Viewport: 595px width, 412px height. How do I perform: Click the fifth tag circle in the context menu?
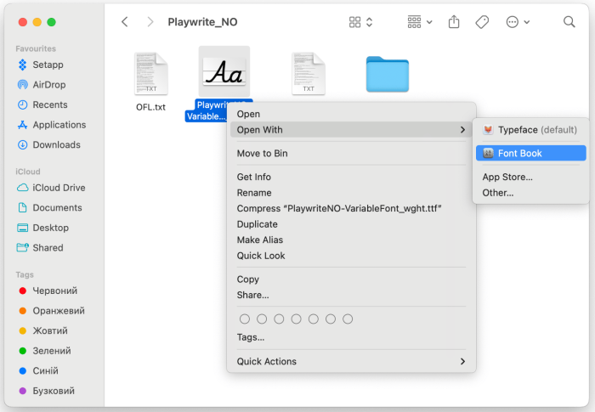(314, 319)
